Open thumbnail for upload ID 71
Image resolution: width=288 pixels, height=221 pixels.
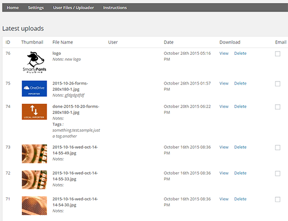(34, 206)
